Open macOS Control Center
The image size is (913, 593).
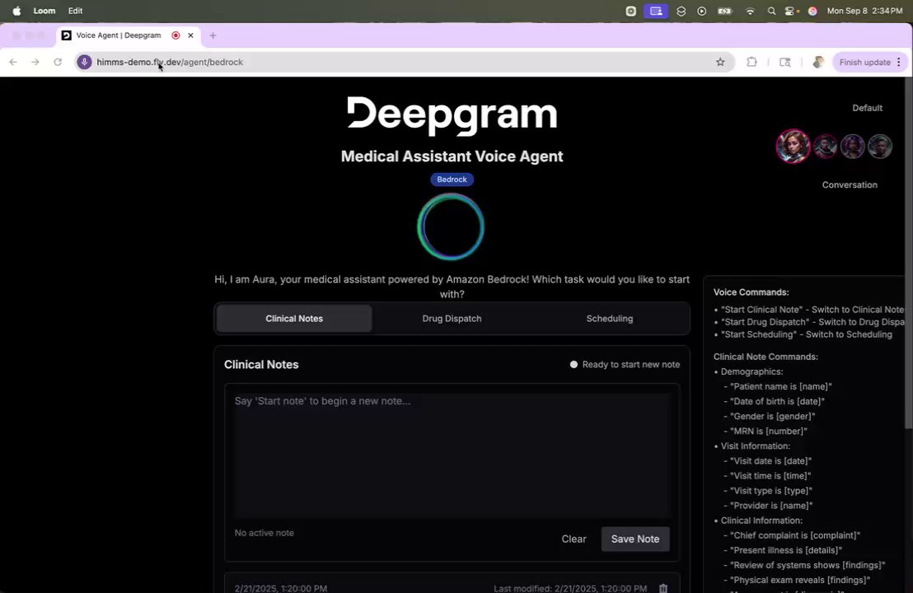(x=791, y=11)
